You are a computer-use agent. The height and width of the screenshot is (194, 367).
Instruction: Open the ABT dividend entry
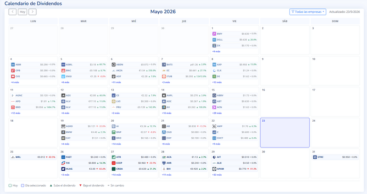(x=234, y=101)
